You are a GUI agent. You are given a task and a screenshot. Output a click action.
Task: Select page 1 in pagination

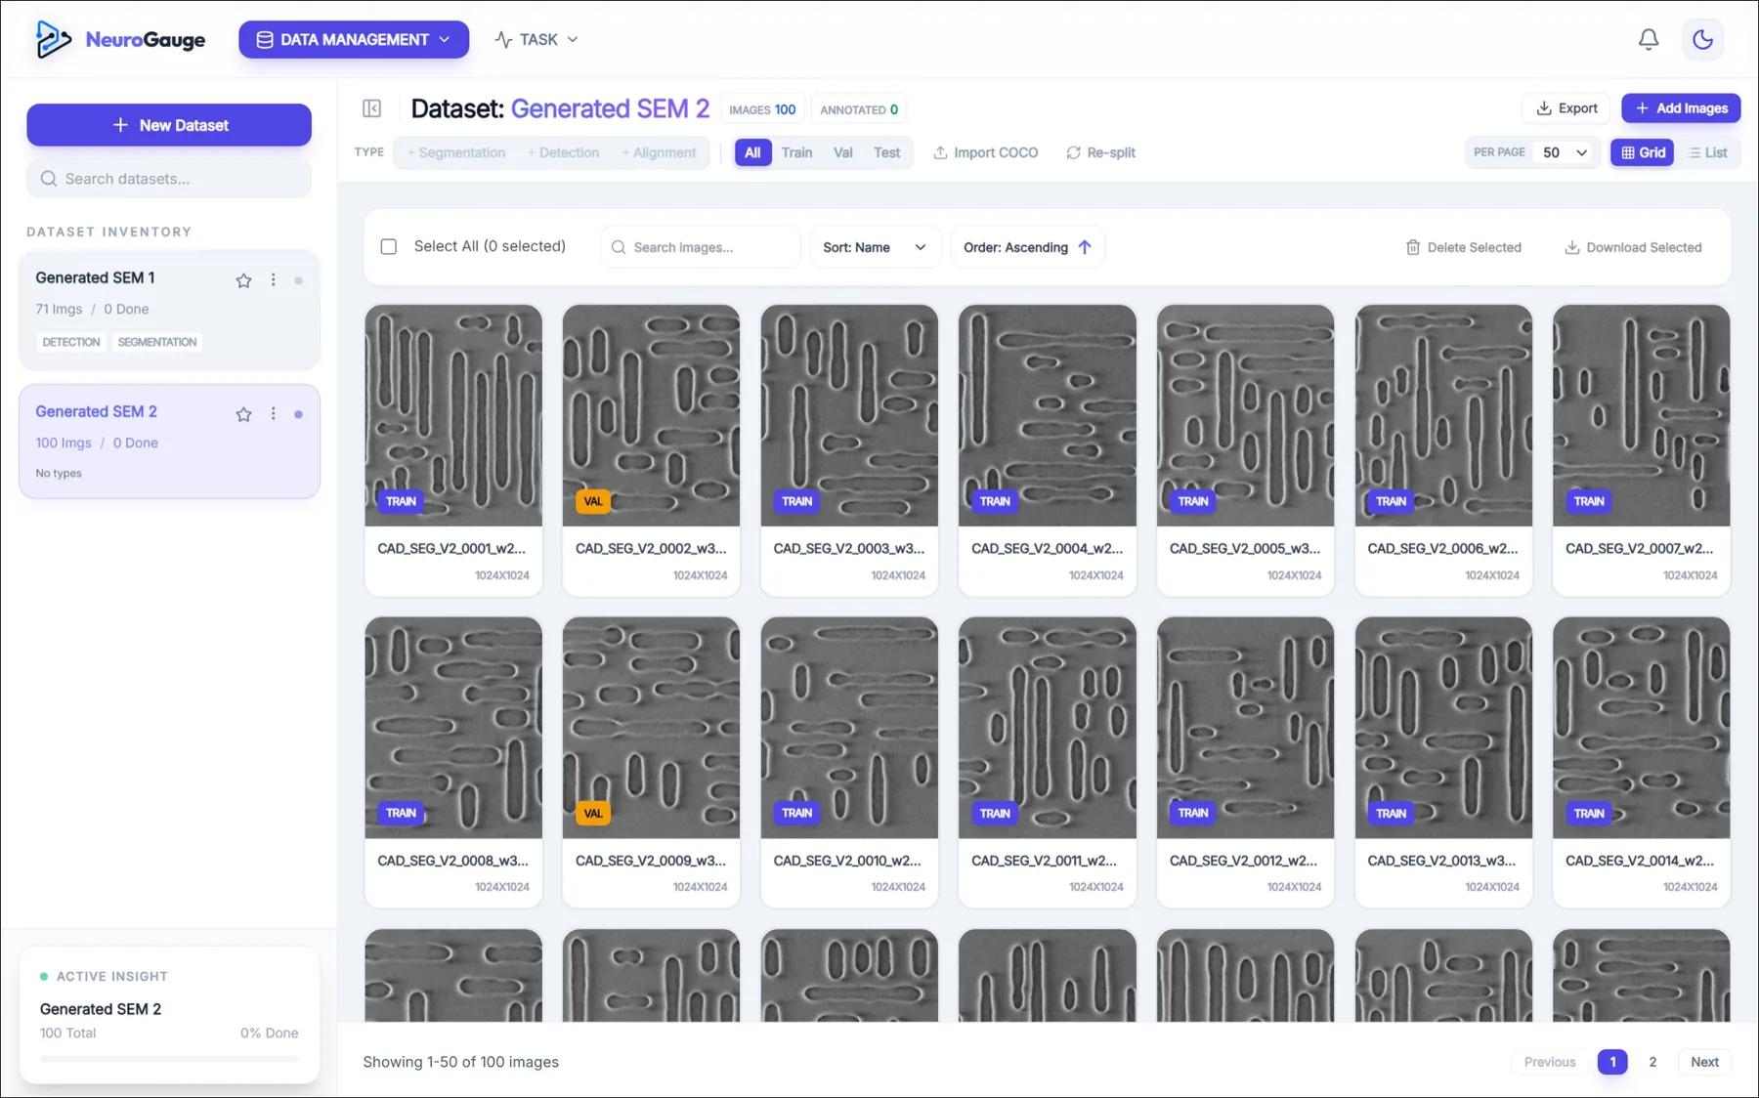coord(1612,1062)
